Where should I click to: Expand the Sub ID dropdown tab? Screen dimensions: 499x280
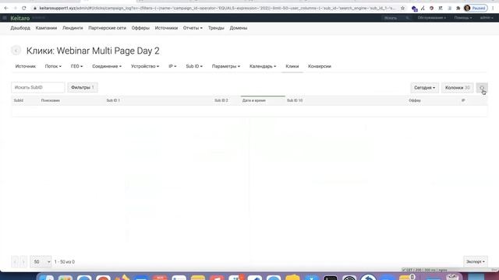click(194, 66)
